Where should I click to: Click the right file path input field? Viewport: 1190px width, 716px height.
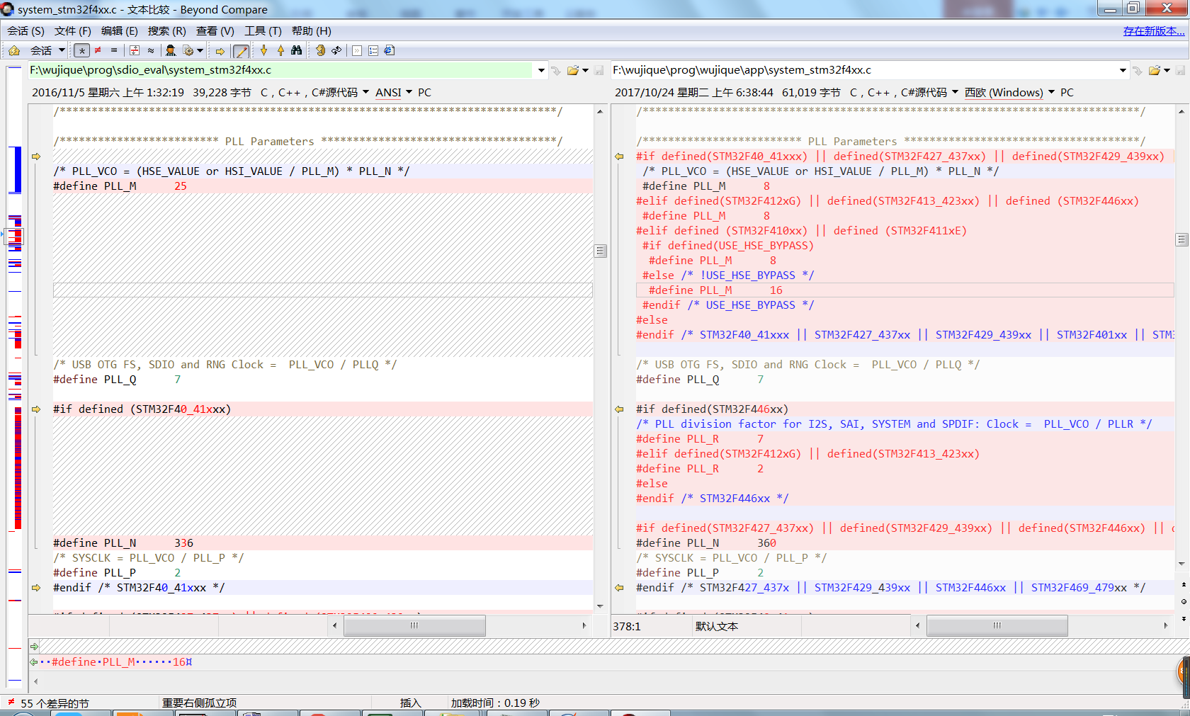863,70
